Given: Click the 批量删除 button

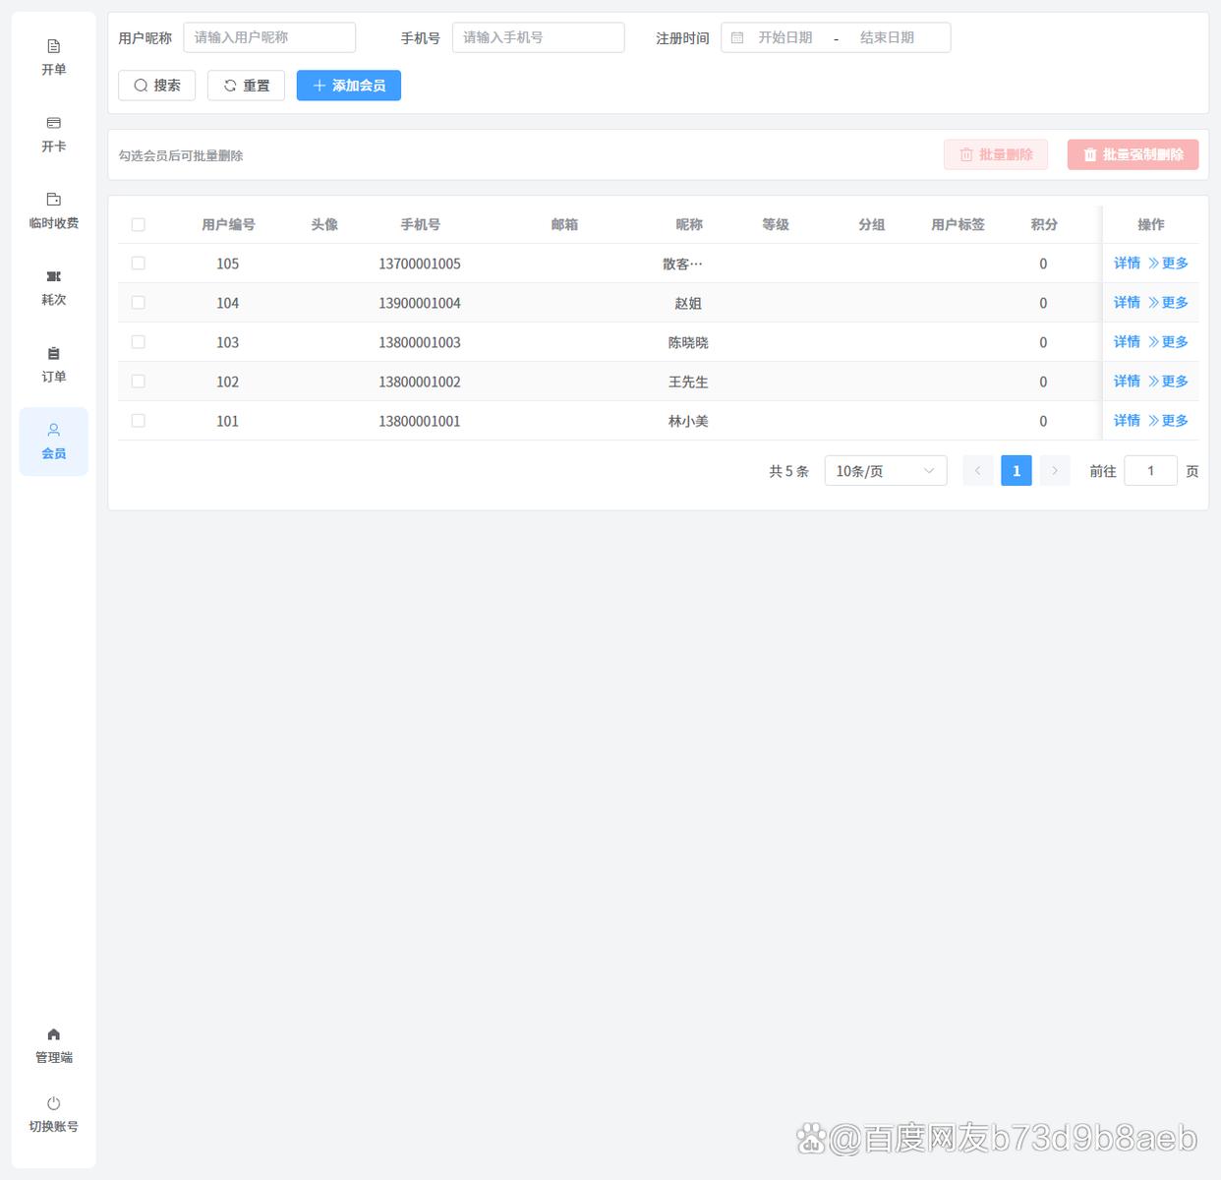Looking at the screenshot, I should (x=996, y=154).
